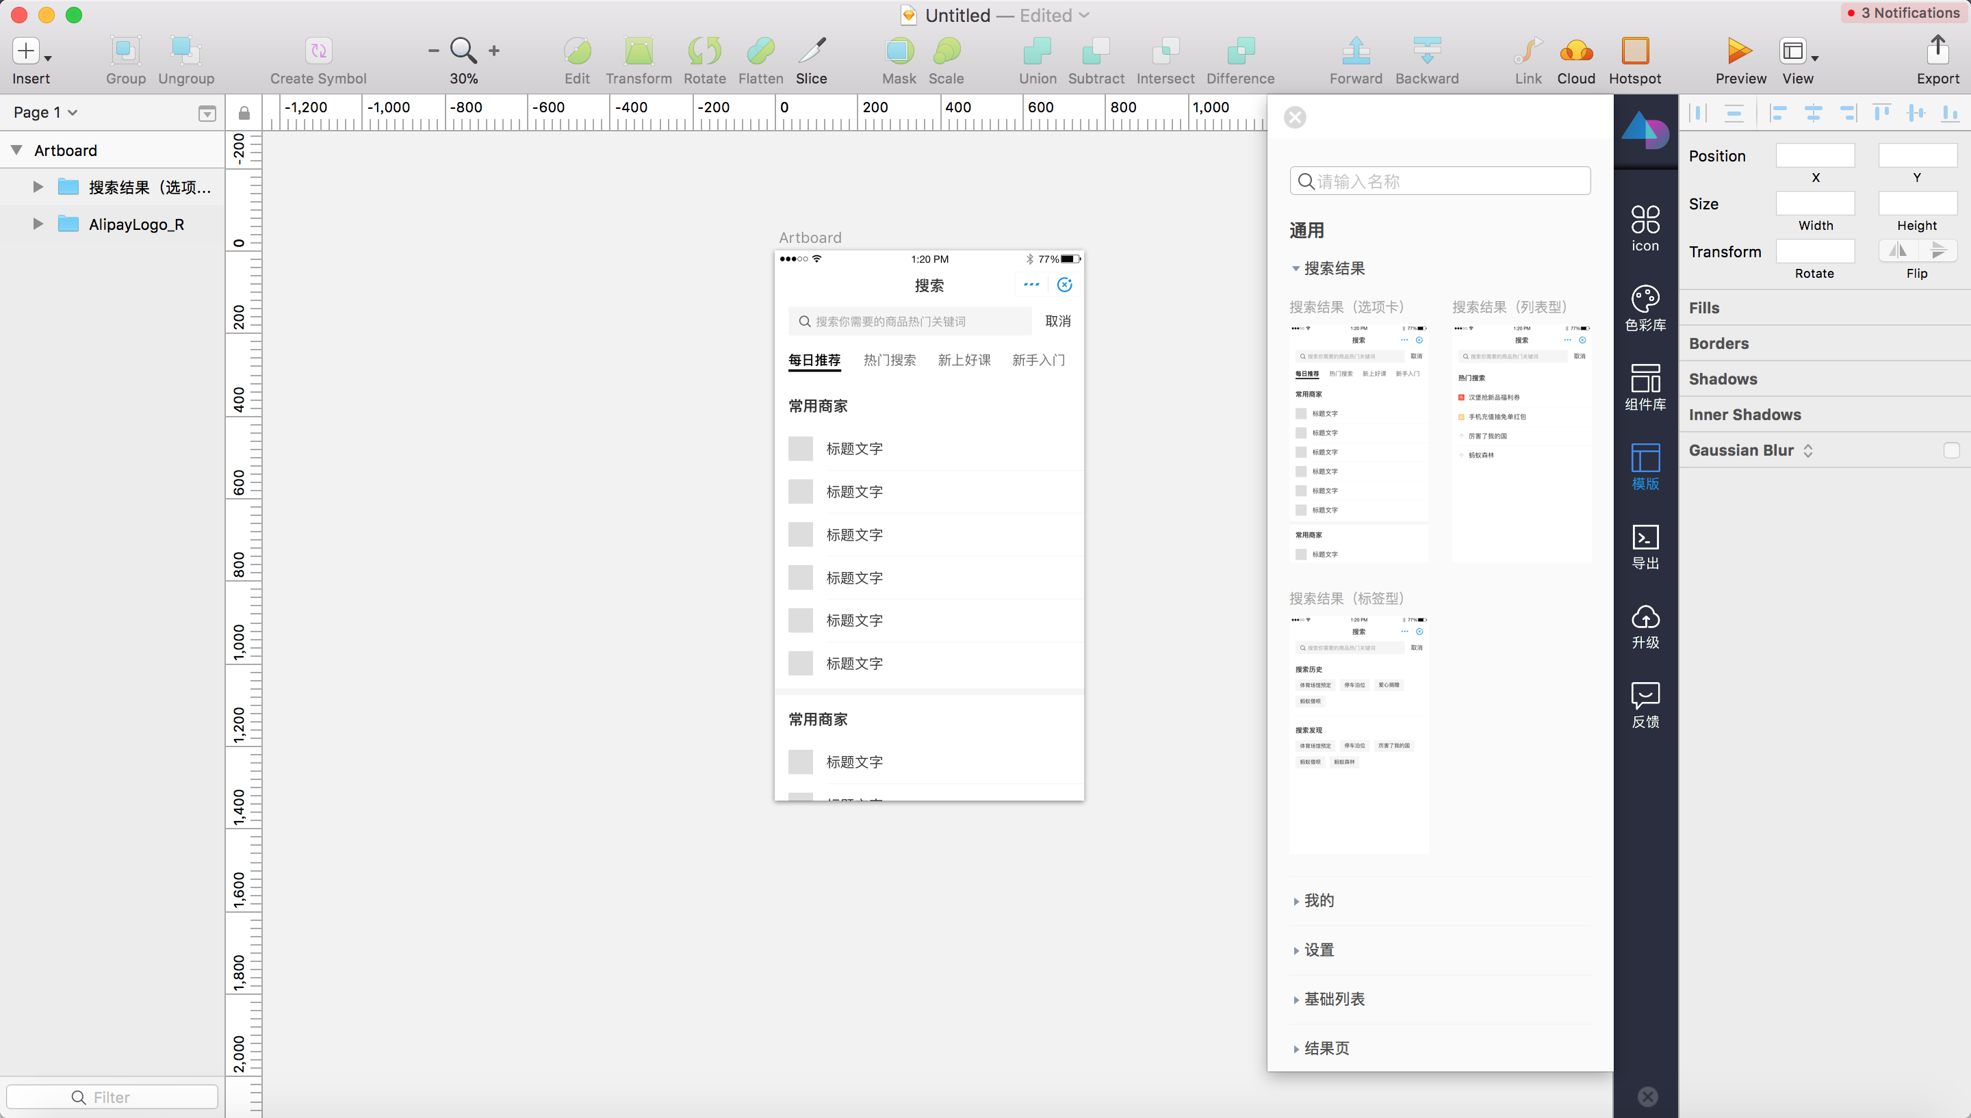The height and width of the screenshot is (1118, 1971).
Task: Toggle the pages list collapse button
Action: [207, 114]
